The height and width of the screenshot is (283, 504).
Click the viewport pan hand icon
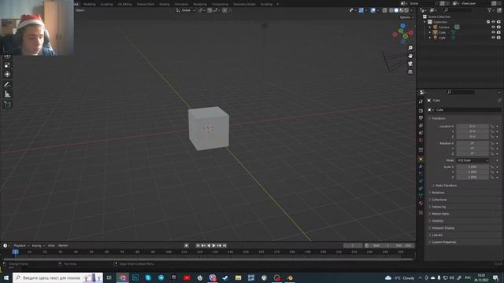[410, 56]
